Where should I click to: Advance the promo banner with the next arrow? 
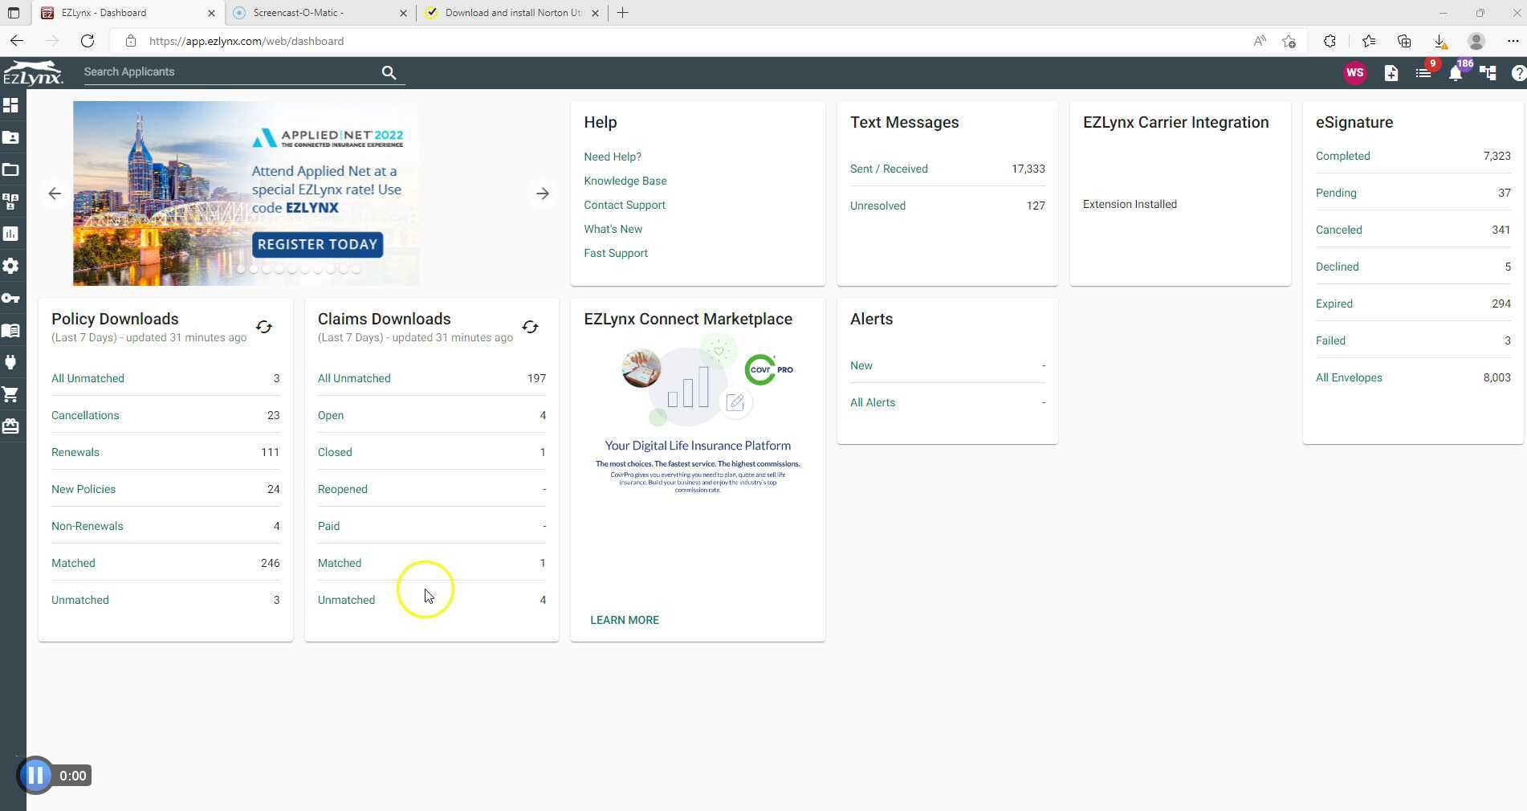tap(543, 193)
